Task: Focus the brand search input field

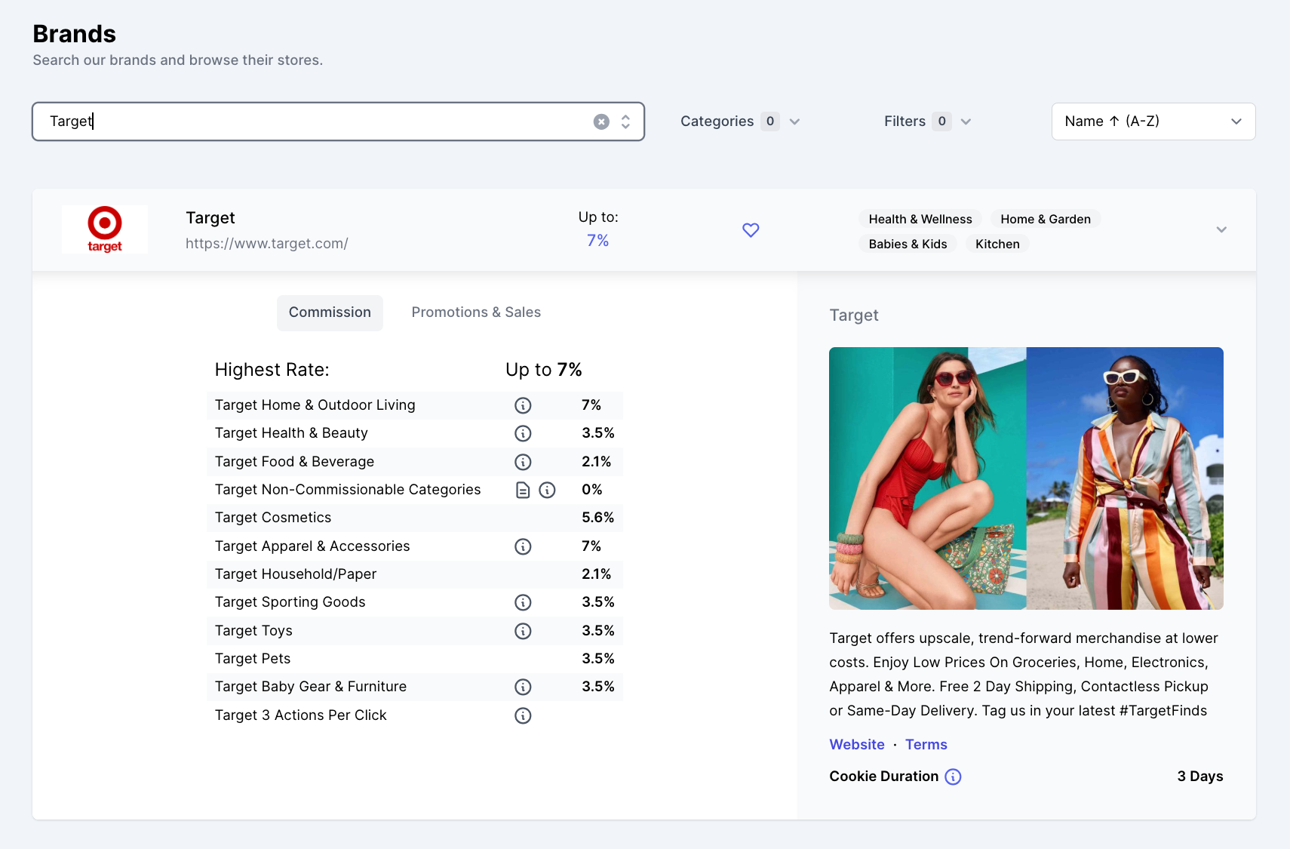Action: (338, 122)
